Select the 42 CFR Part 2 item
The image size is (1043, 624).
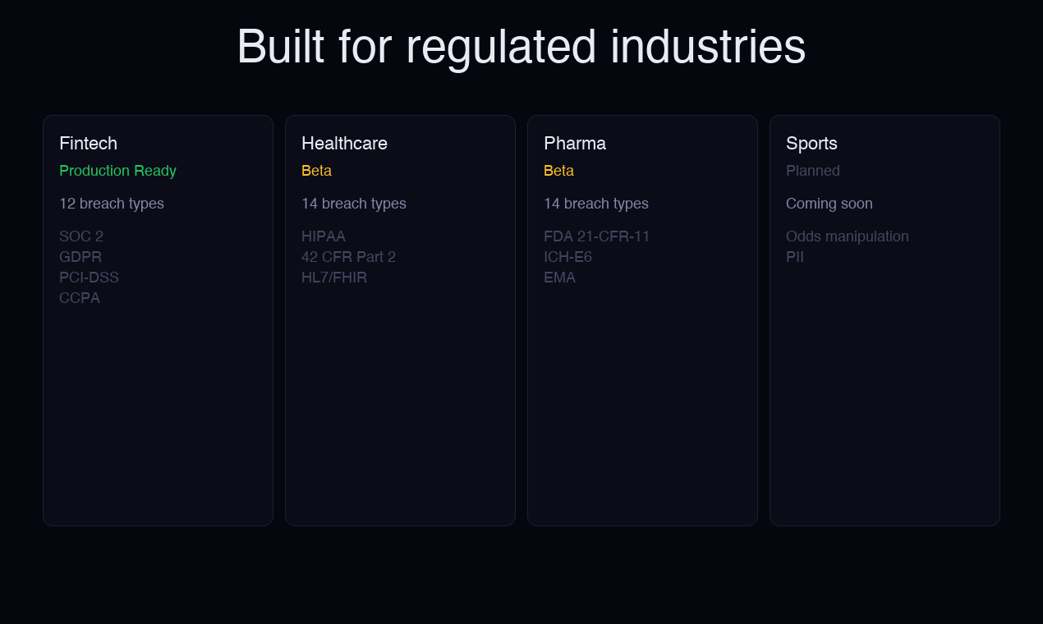coord(348,257)
